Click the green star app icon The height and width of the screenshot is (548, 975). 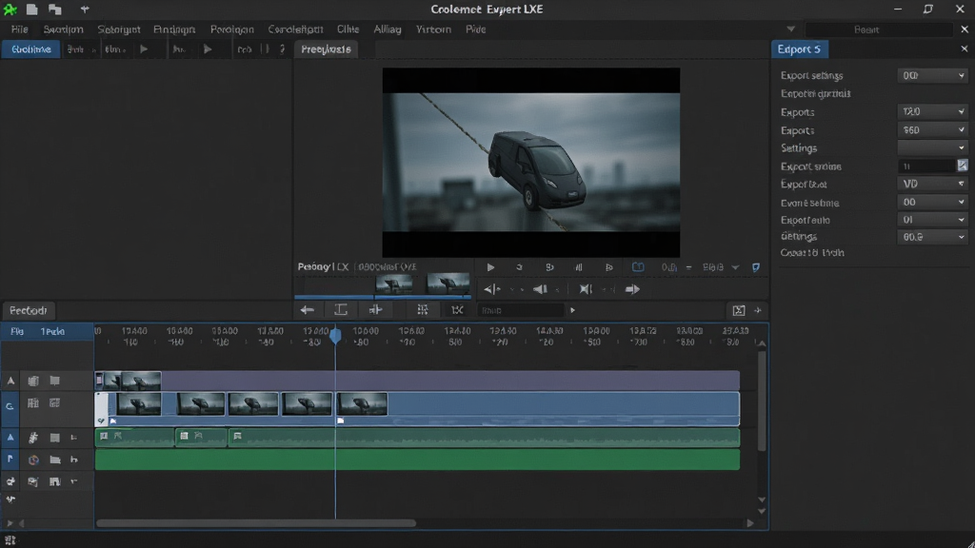(x=10, y=10)
